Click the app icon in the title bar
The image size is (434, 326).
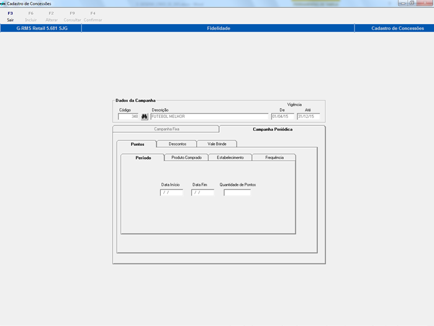click(x=2, y=4)
